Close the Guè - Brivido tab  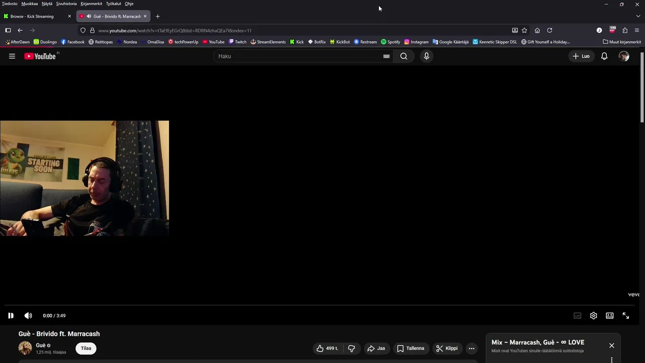click(145, 16)
